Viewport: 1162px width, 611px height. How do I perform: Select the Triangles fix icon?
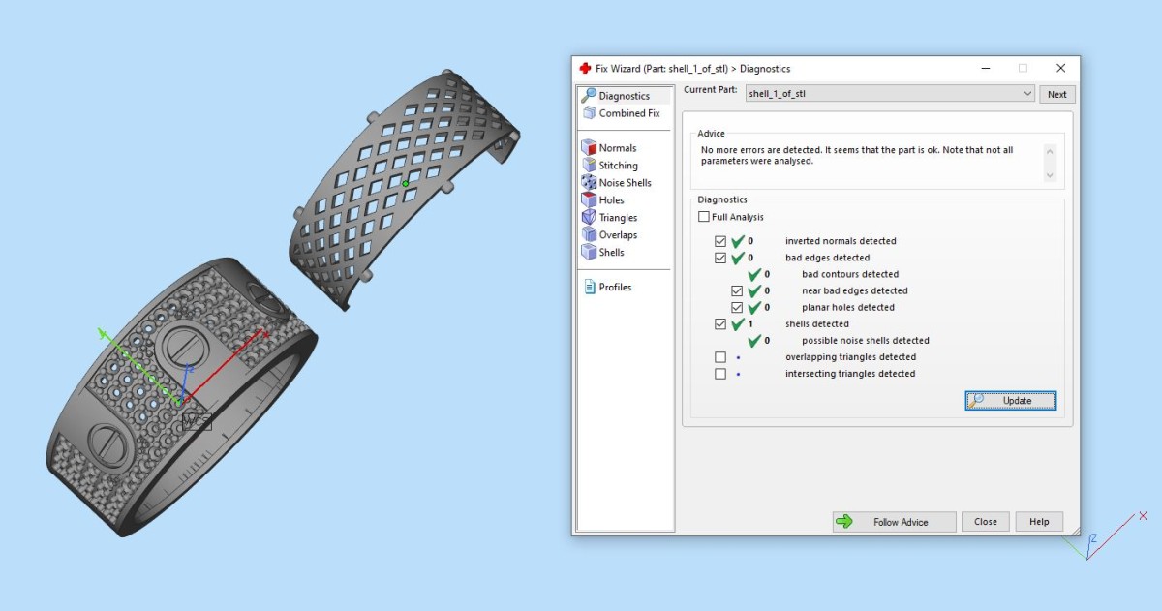[x=589, y=218]
